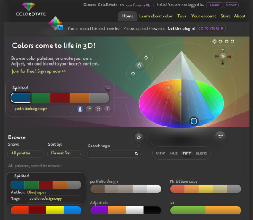Select the green swatch in Spirited editor
This screenshot has width=253, height=220.
[40, 98]
